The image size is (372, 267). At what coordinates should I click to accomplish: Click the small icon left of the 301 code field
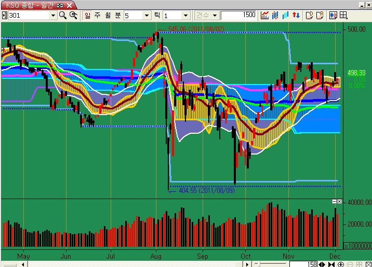click(4, 15)
